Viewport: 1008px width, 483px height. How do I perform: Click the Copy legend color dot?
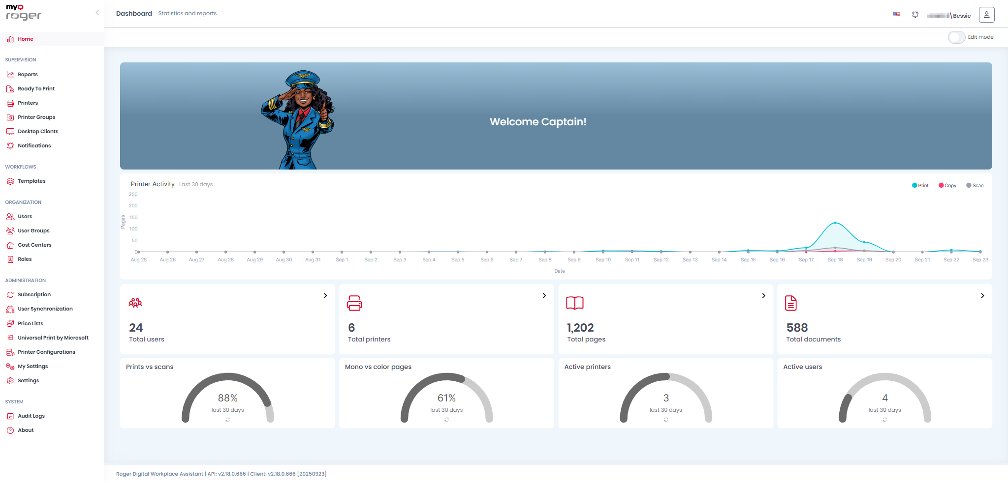(941, 186)
